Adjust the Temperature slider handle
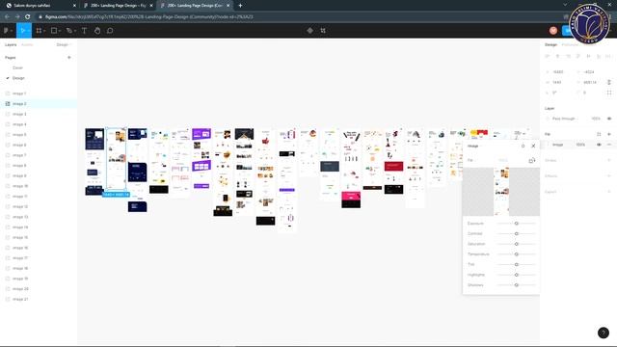617x347 pixels. click(x=517, y=254)
